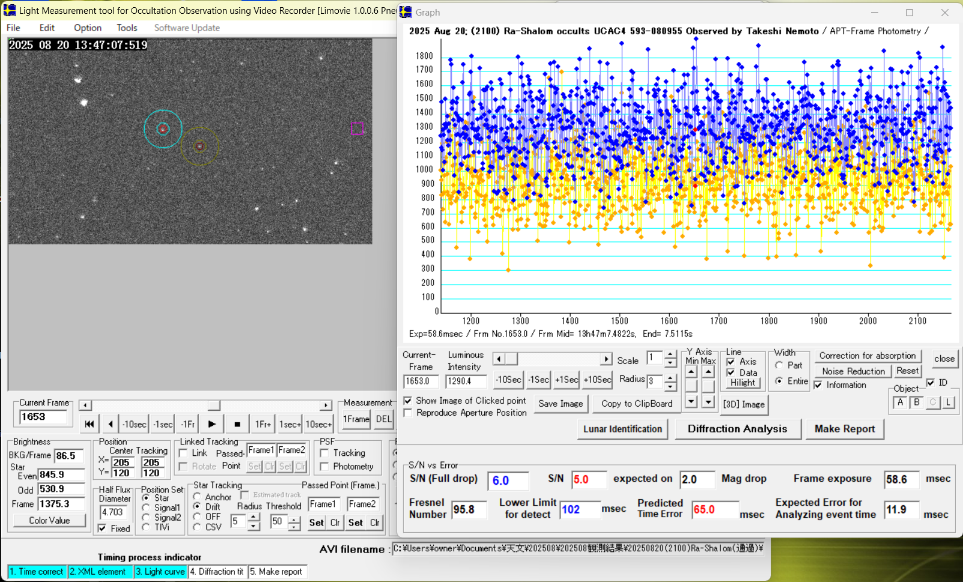
Task: Click the video frame position slider thumb
Action: (x=213, y=405)
